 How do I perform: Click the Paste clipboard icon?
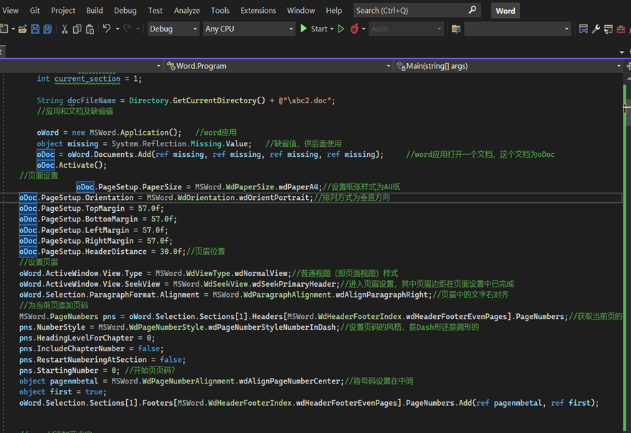90,29
